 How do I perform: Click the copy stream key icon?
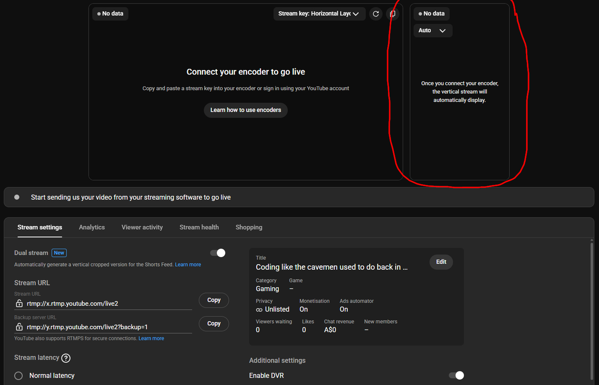point(392,14)
